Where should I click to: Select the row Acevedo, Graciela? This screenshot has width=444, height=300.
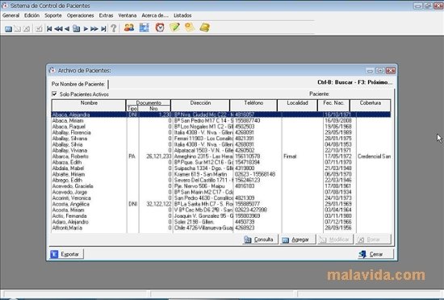click(x=221, y=185)
